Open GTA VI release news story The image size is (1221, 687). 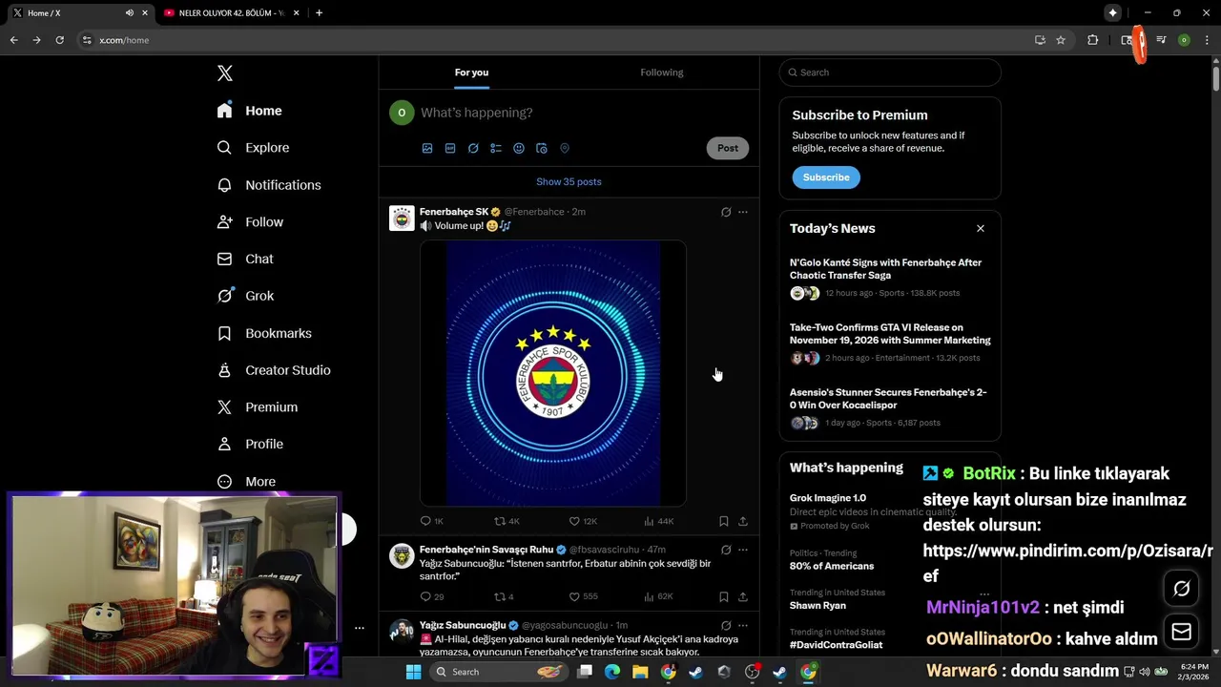pyautogui.click(x=890, y=343)
